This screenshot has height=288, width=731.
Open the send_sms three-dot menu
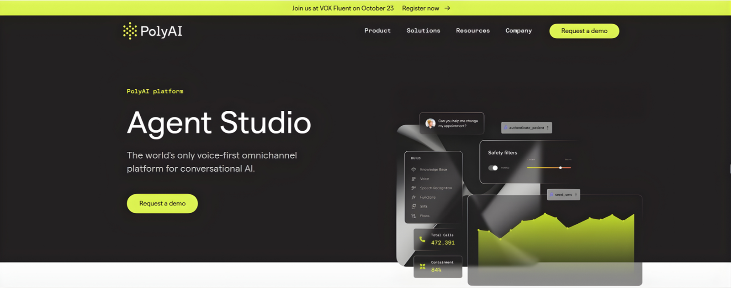576,195
